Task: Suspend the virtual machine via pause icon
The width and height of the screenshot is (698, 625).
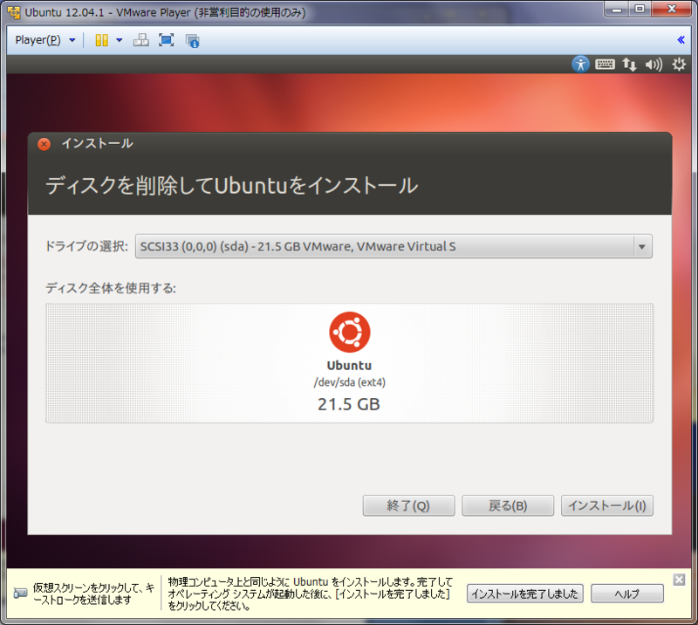Action: [102, 39]
